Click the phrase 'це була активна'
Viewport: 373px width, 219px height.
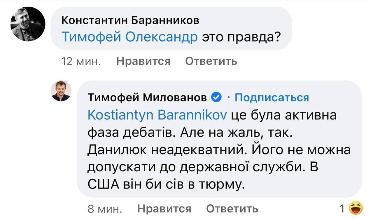[x=283, y=115]
